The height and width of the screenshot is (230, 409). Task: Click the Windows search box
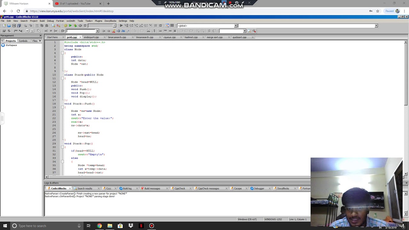click(46, 226)
